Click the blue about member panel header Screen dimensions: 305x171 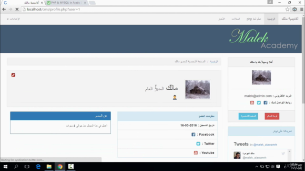tap(61, 116)
